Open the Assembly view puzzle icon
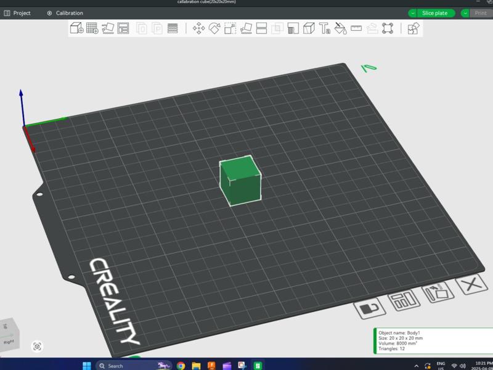 click(414, 28)
